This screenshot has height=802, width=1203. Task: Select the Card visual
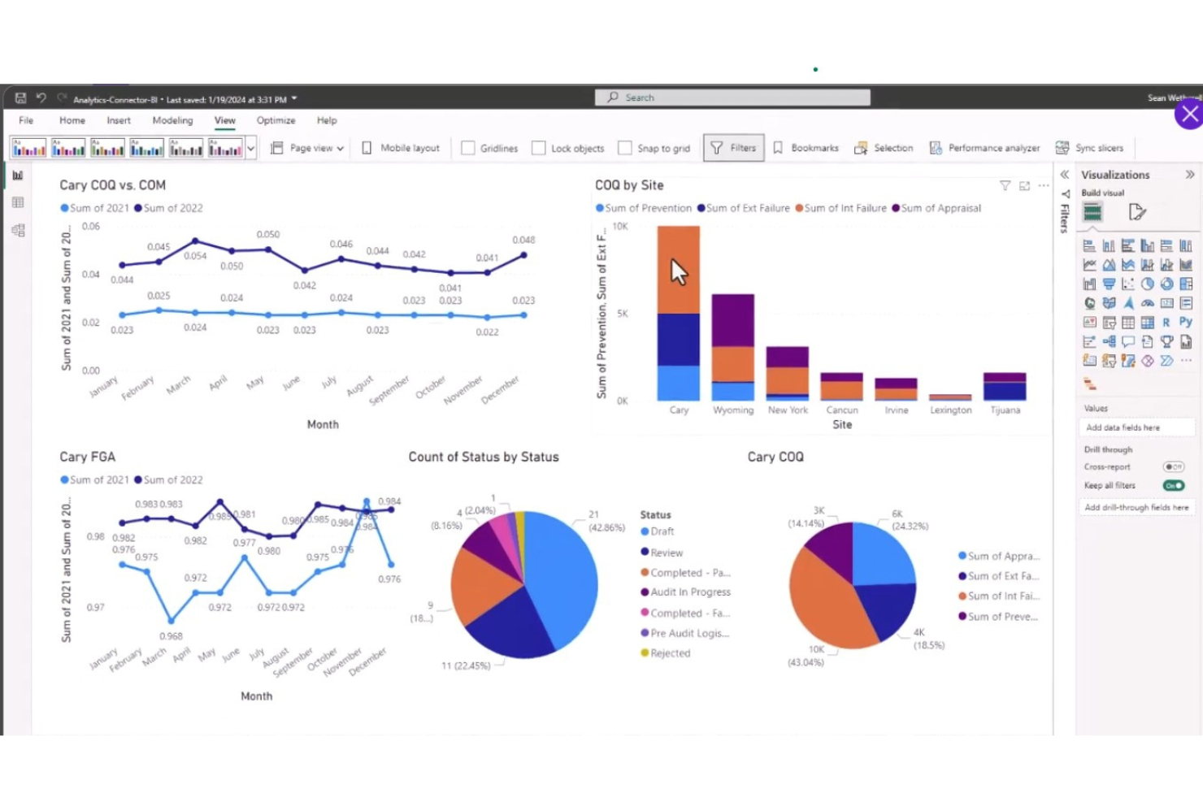click(x=1167, y=303)
